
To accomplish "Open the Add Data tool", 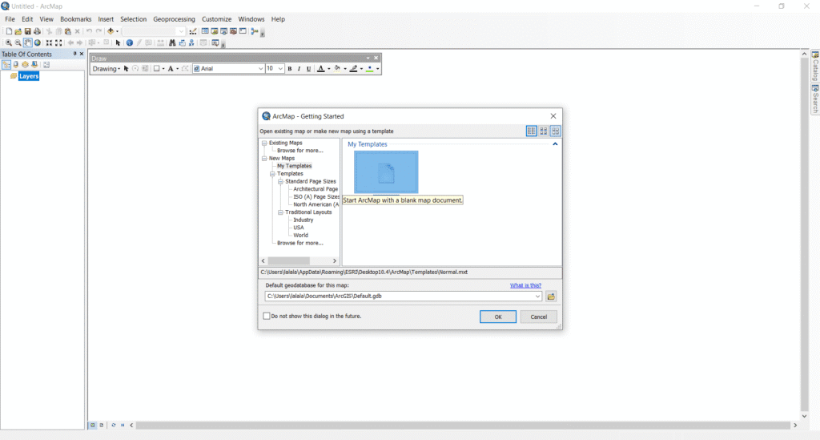I will pyautogui.click(x=111, y=31).
